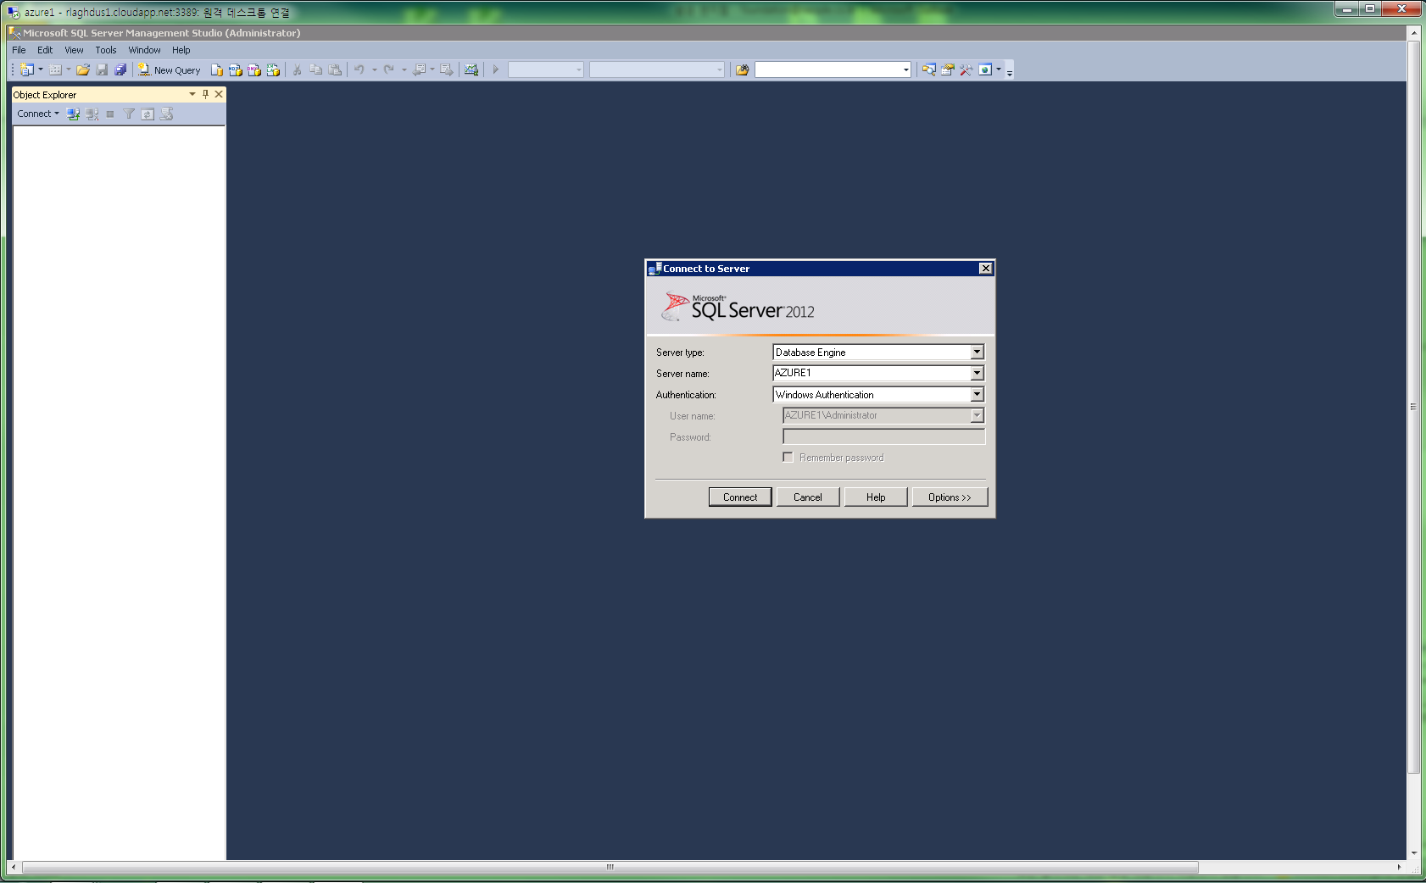This screenshot has width=1426, height=883.
Task: Open the Tools menu
Action: tap(106, 50)
